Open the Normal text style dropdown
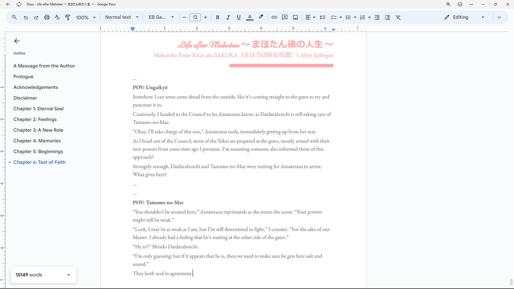 [x=122, y=17]
